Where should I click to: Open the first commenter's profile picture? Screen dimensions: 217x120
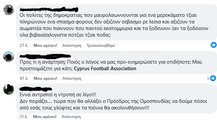[x=9, y=10]
